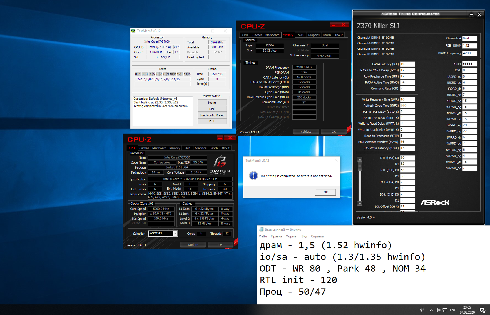Click the tCKE field in ASRock

(x=470, y=70)
